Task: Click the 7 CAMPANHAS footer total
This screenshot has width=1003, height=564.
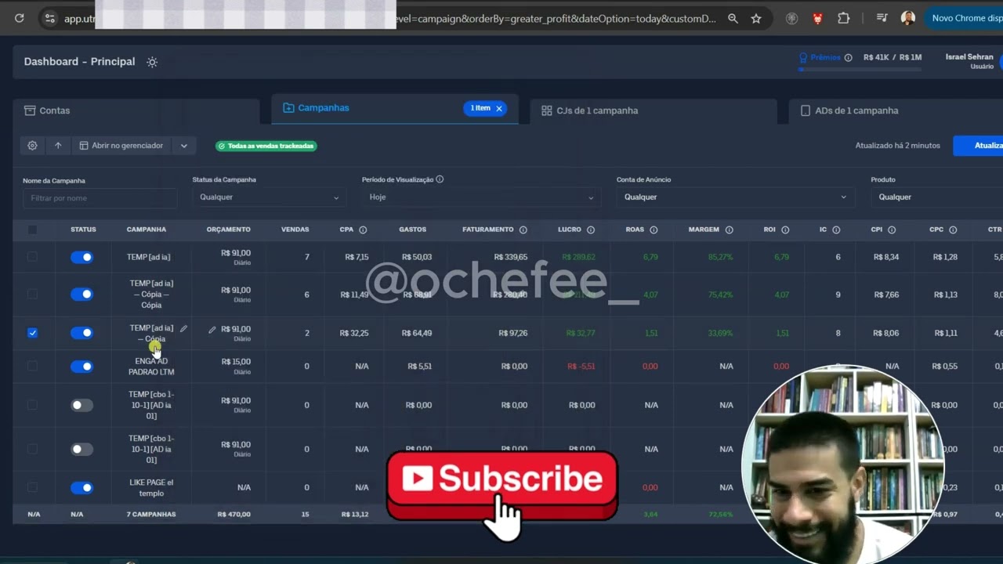Action: tap(151, 515)
